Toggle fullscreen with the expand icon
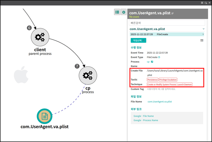 pyautogui.click(x=202, y=3)
